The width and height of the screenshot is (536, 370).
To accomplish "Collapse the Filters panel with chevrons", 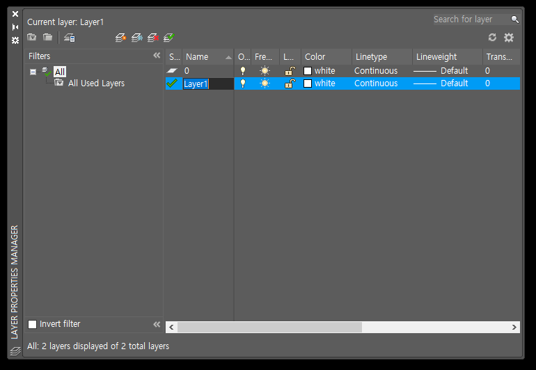I will 157,56.
